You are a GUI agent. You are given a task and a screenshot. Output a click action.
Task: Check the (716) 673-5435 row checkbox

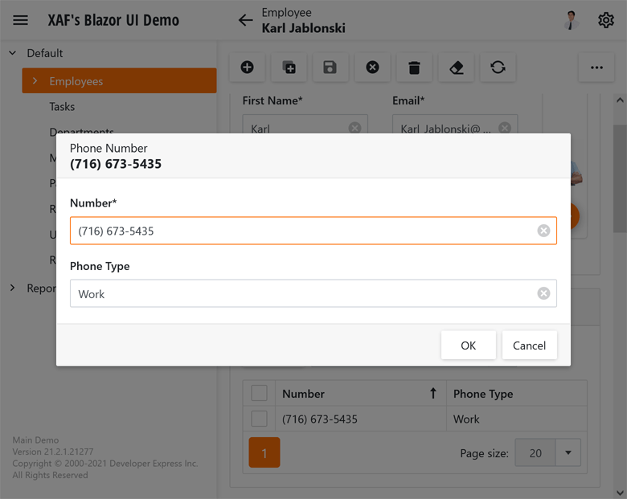coord(259,419)
